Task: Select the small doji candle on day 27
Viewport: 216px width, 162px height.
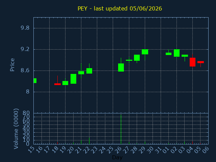Action: coord(129,60)
